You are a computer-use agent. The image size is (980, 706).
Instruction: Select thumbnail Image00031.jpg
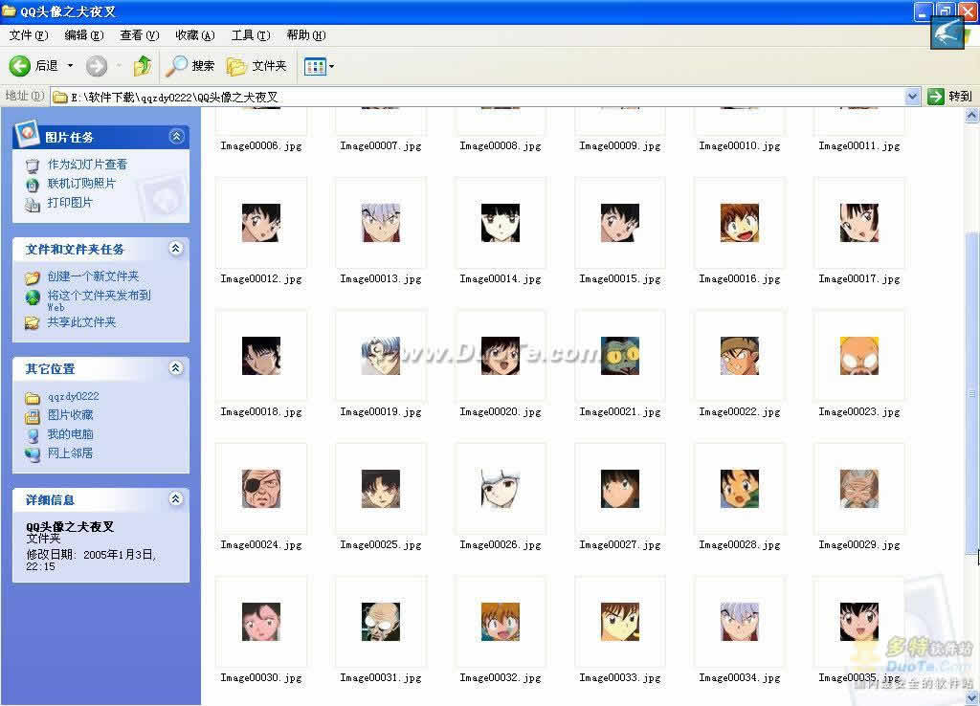pyautogui.click(x=381, y=622)
